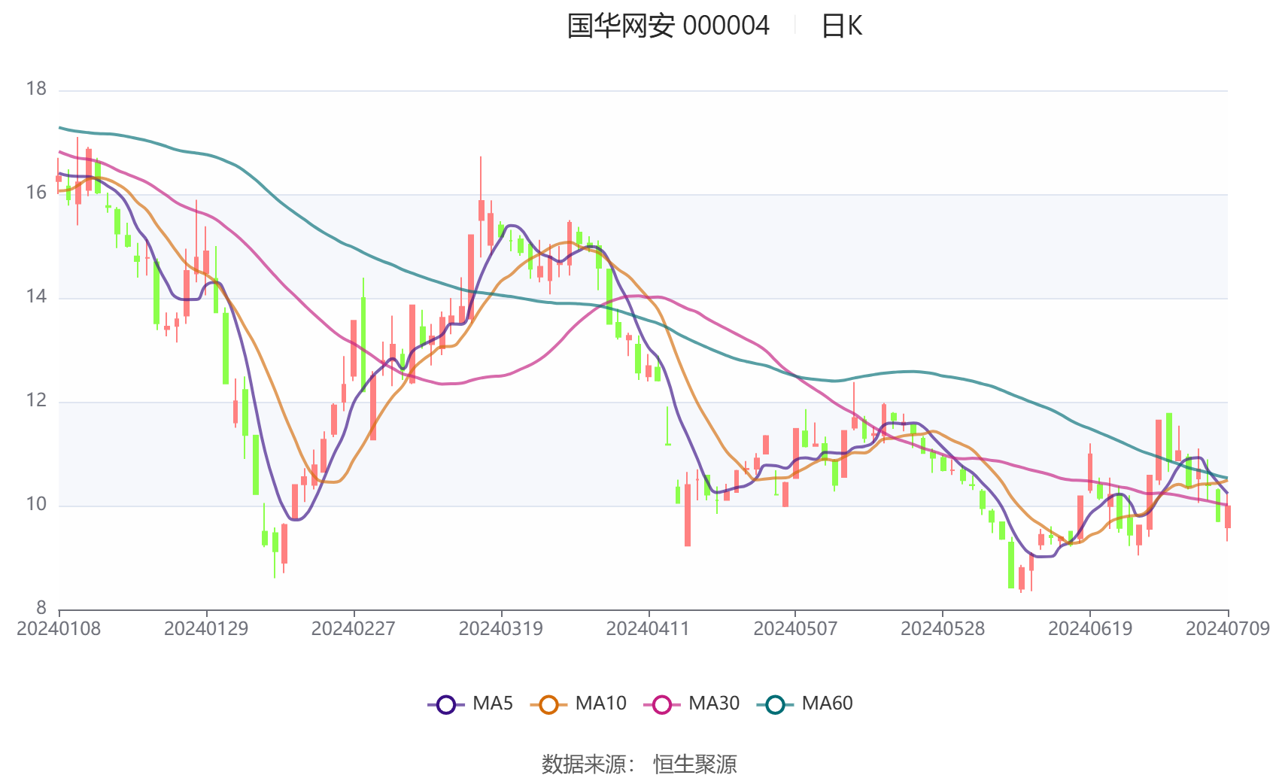Click the 20240507 date axis label

[795, 629]
